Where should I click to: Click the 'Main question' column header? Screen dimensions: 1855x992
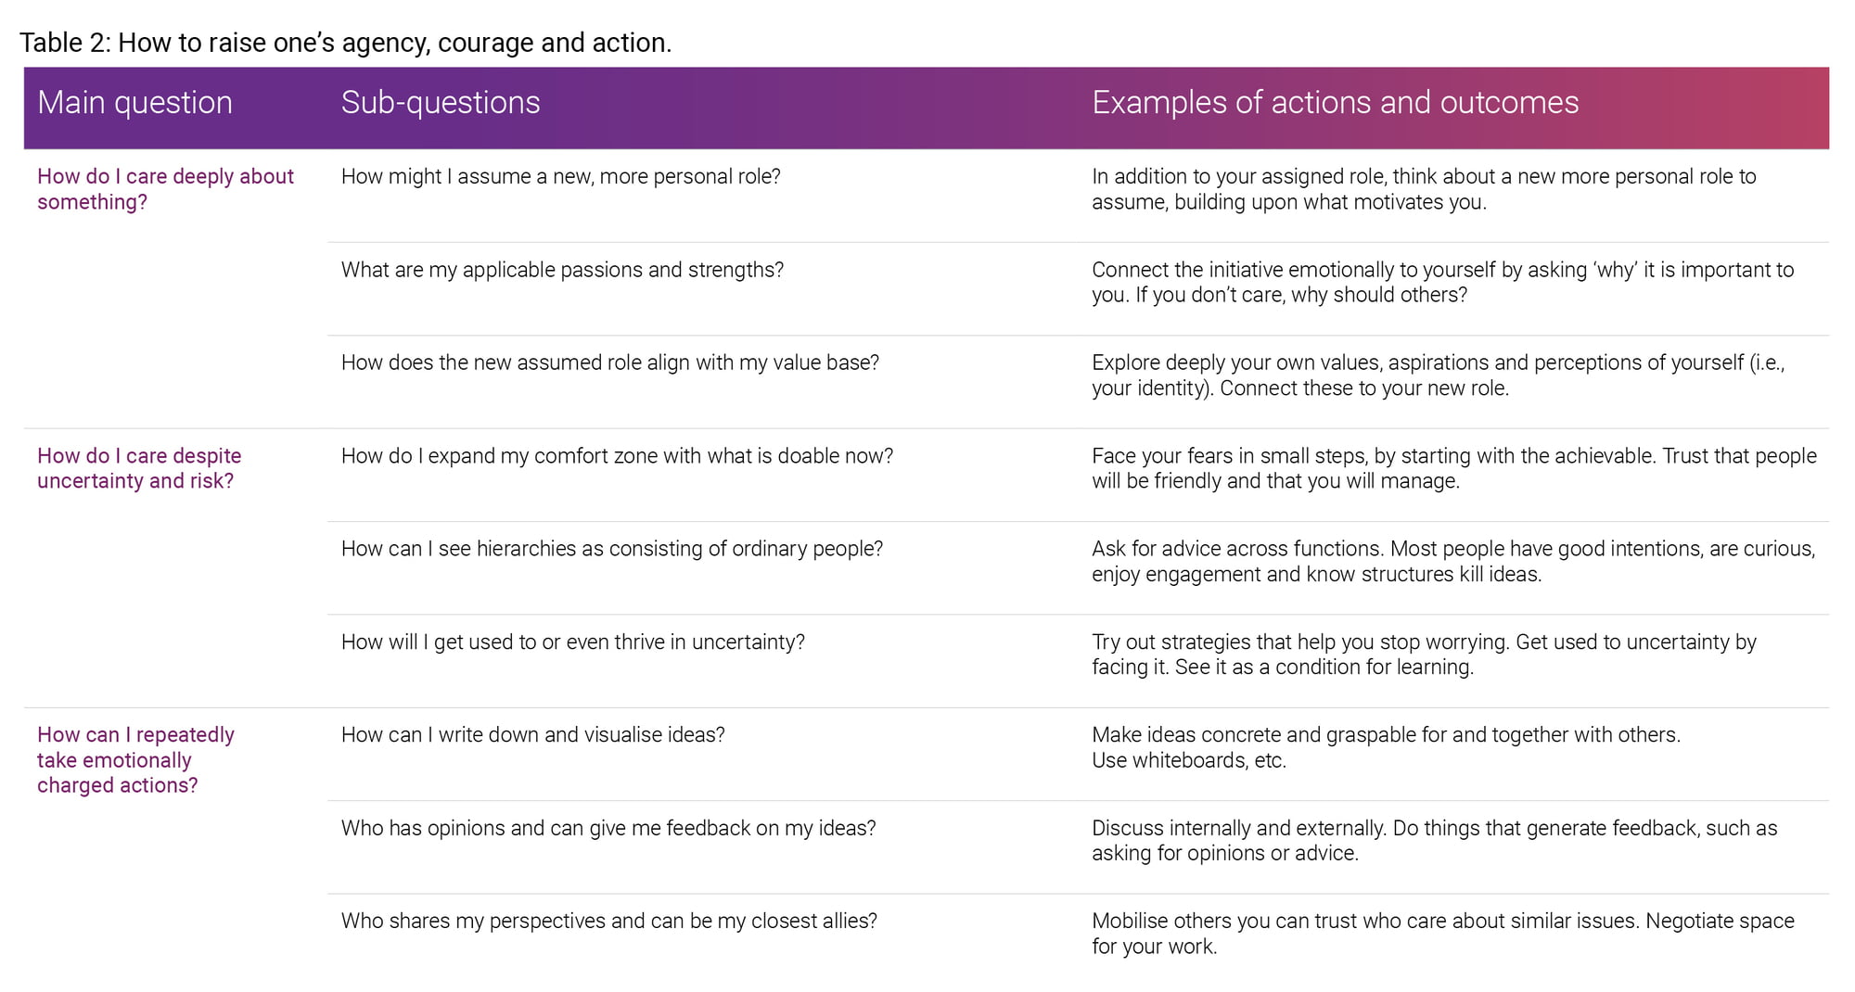pos(134,102)
